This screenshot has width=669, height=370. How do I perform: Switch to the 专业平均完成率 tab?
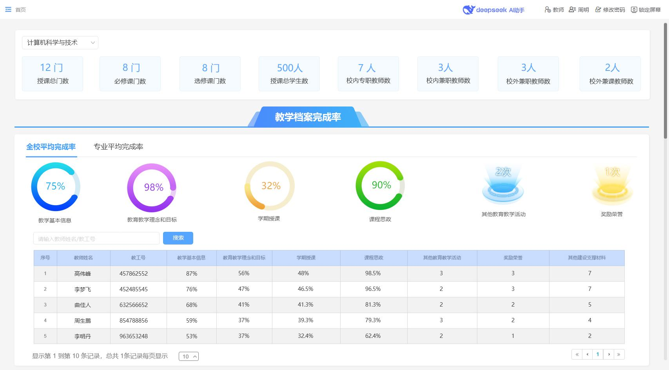tap(118, 147)
